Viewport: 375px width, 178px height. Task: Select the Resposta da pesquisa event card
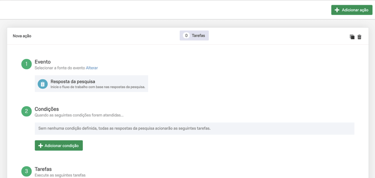pos(91,84)
